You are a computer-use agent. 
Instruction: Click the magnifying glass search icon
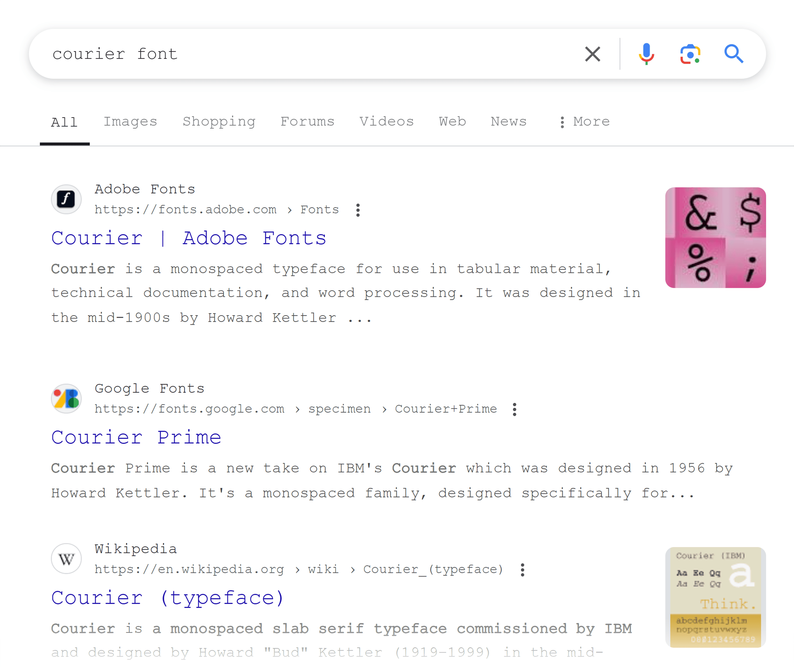click(x=733, y=53)
